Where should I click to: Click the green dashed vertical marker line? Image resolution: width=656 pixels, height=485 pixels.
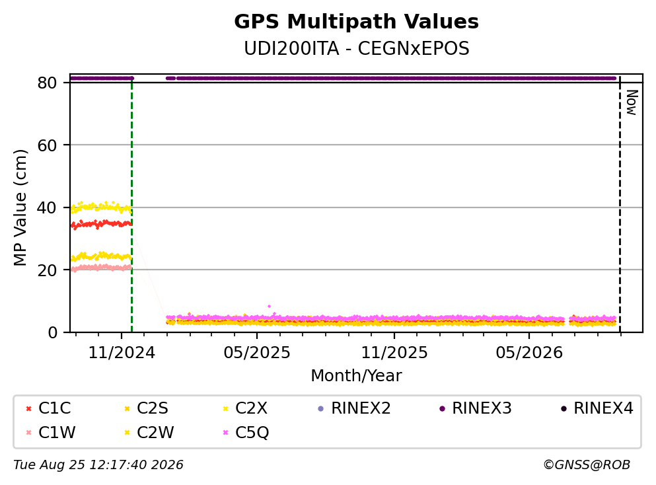tap(131, 205)
